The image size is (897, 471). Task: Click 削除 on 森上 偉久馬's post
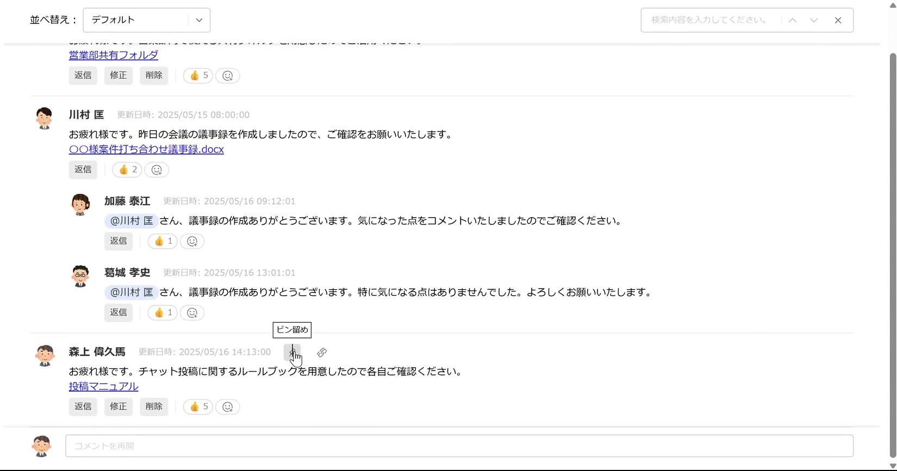154,406
